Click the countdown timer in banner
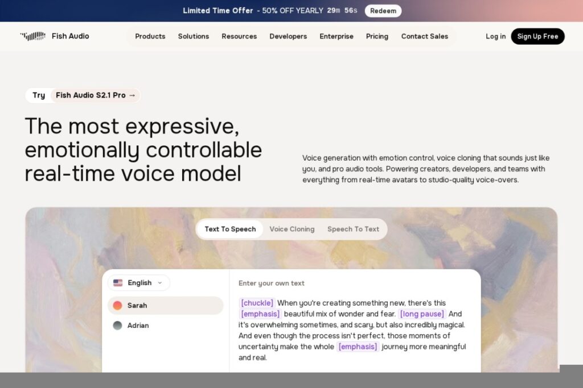583x388 pixels. coord(342,10)
